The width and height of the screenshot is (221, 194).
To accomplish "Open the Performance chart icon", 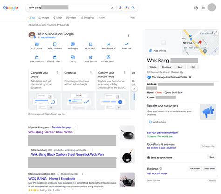I will [x=109, y=44].
